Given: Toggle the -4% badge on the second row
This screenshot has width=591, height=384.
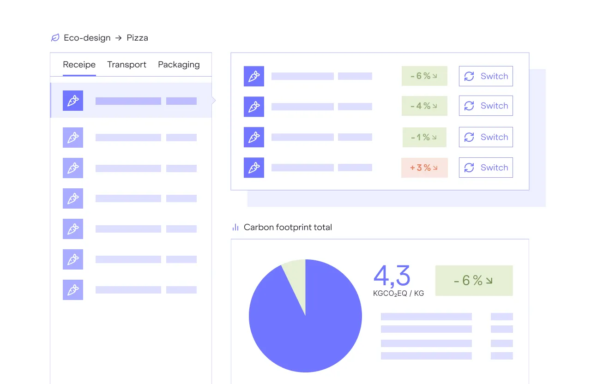Looking at the screenshot, I should [x=424, y=106].
